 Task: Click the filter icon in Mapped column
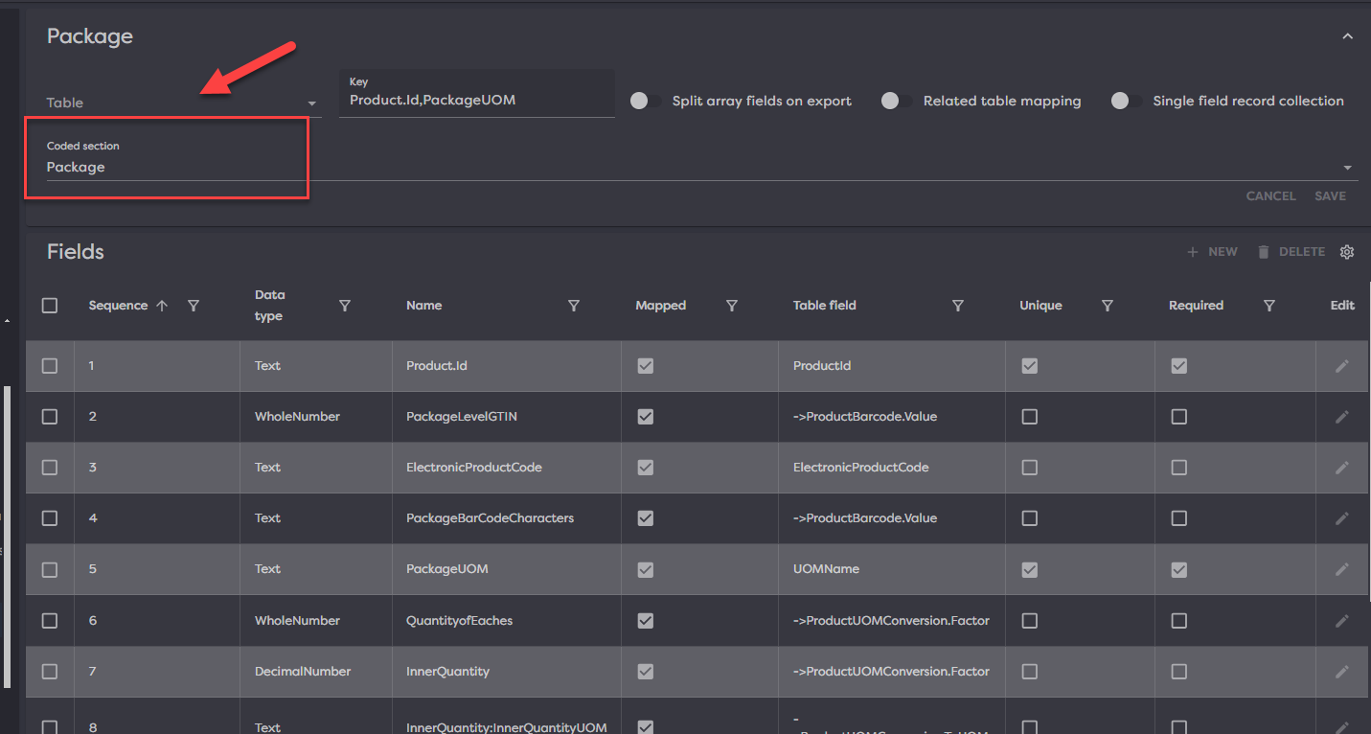pos(732,306)
